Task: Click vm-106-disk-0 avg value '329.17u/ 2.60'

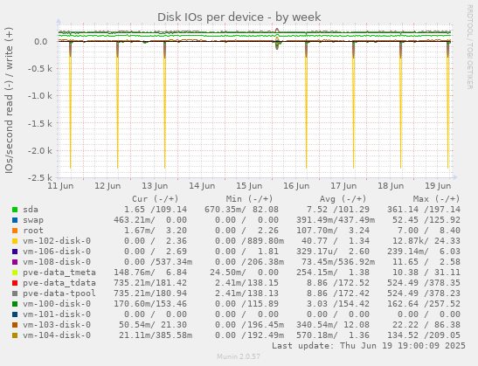Action: (333, 252)
